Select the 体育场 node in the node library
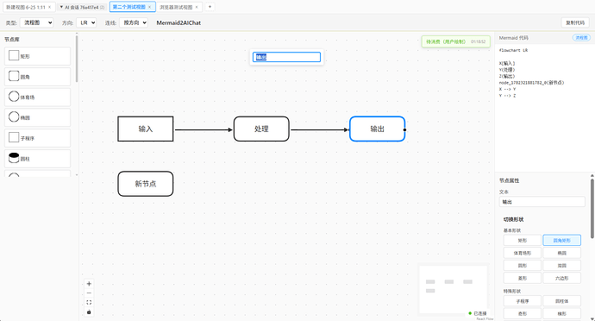Viewport: 595px width, 321px height. (37, 97)
